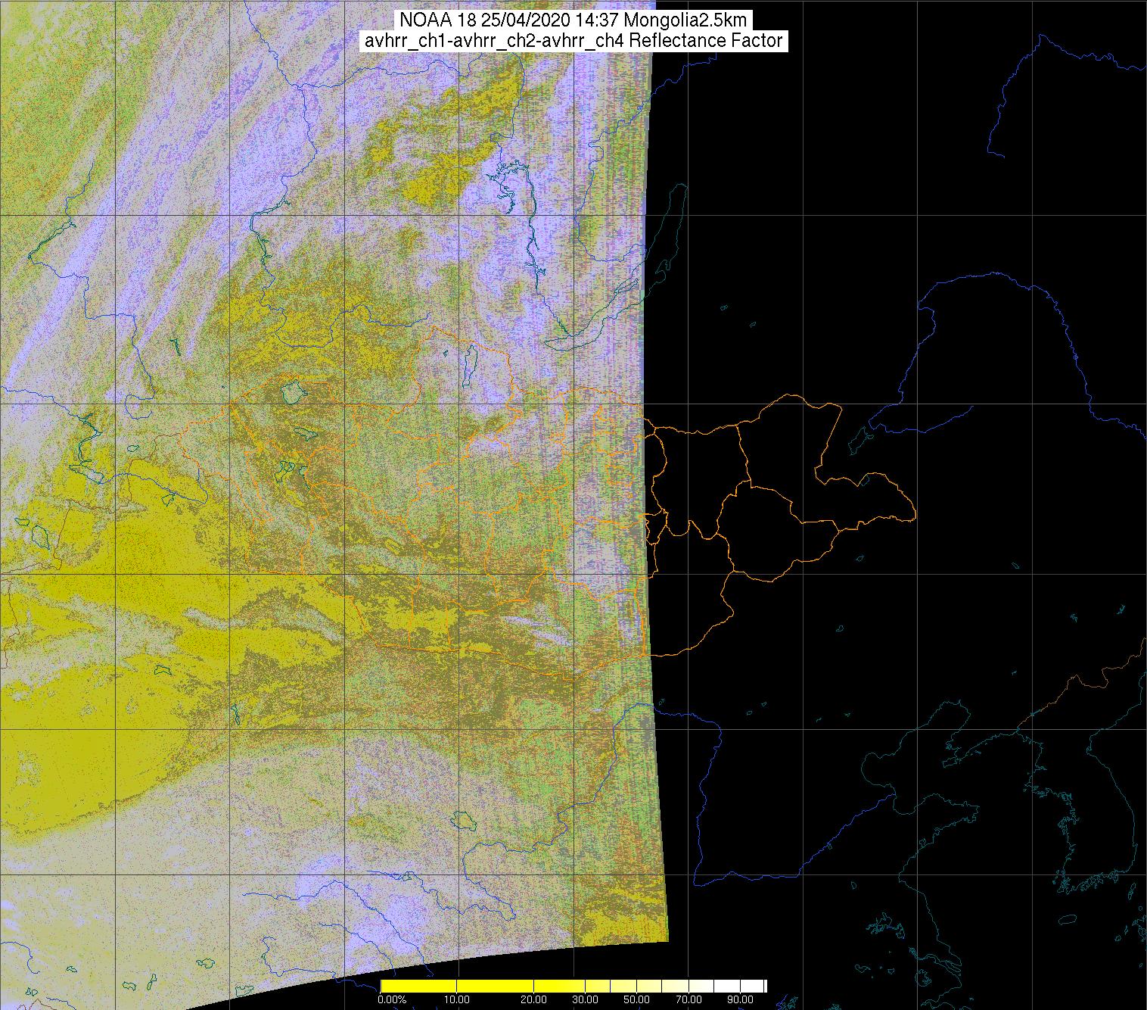The width and height of the screenshot is (1147, 1010).
Task: Click the '10.00' color scale label
Action: [456, 999]
